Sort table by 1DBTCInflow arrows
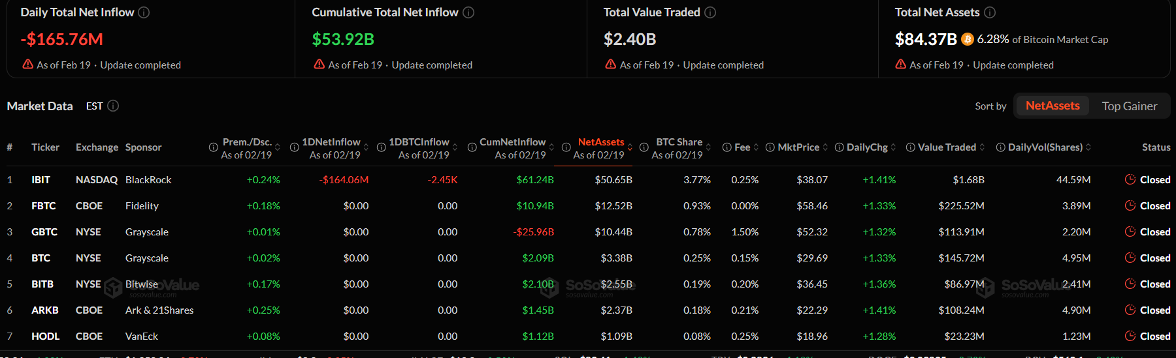The image size is (1176, 358). pos(455,147)
